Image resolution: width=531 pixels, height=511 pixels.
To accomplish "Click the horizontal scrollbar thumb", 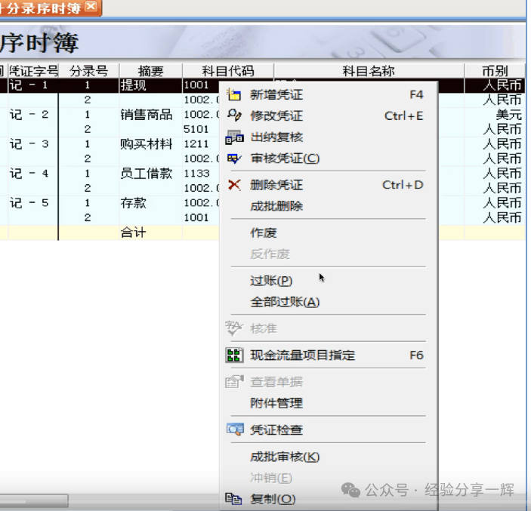I will pyautogui.click(x=34, y=500).
